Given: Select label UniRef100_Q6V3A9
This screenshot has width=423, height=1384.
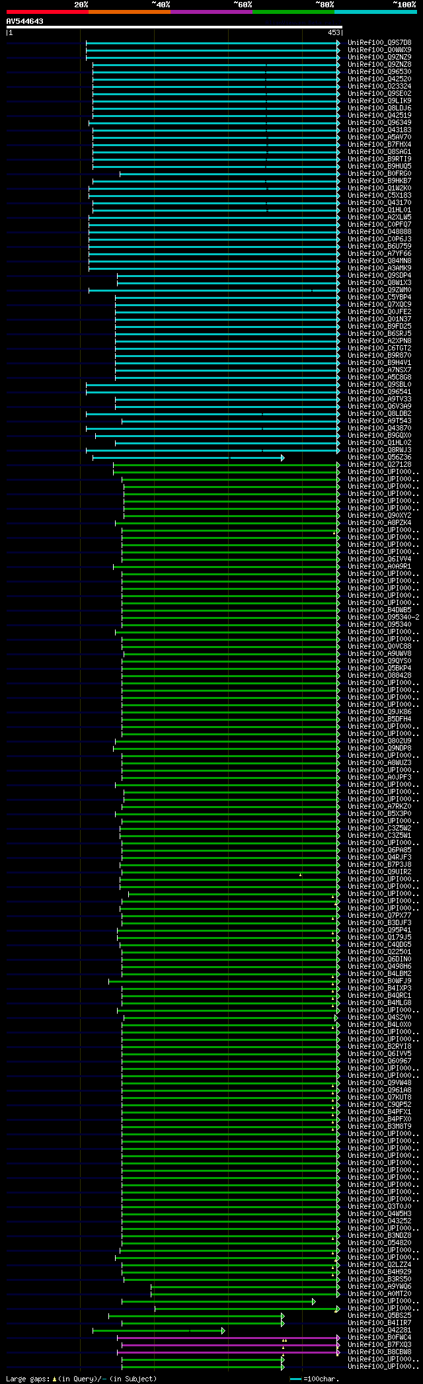Looking at the screenshot, I should tap(379, 407).
